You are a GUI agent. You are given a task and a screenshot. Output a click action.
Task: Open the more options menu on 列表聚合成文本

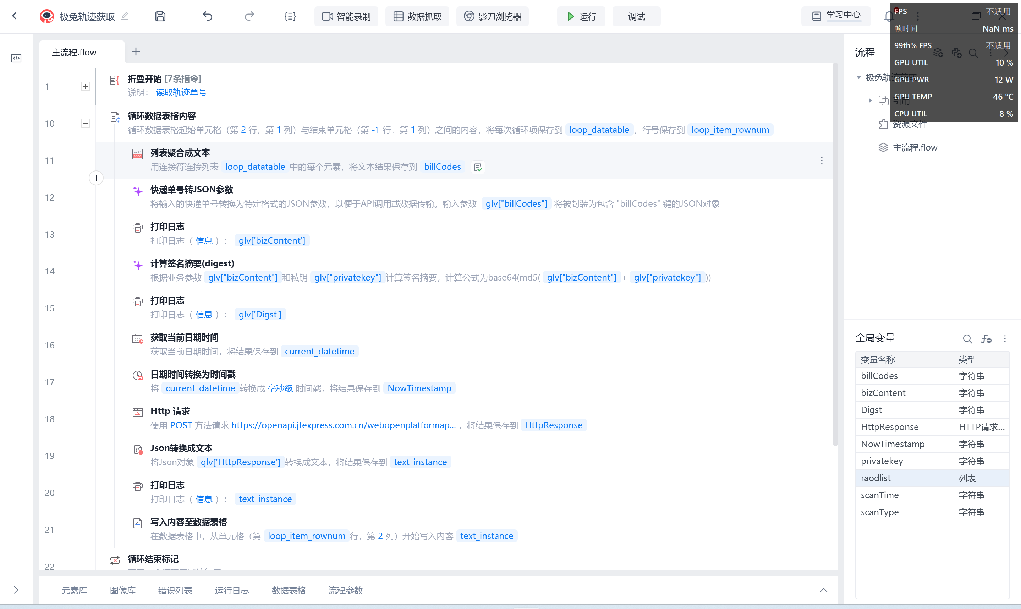pos(822,160)
